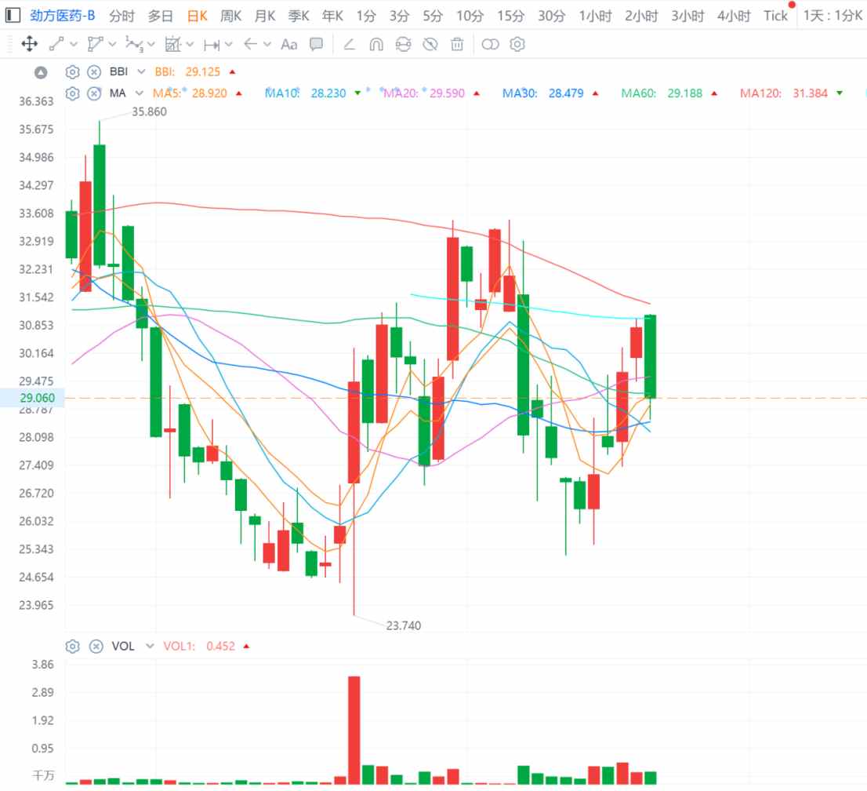Switch to the 月K tab
This screenshot has width=867, height=791.
pyautogui.click(x=265, y=16)
